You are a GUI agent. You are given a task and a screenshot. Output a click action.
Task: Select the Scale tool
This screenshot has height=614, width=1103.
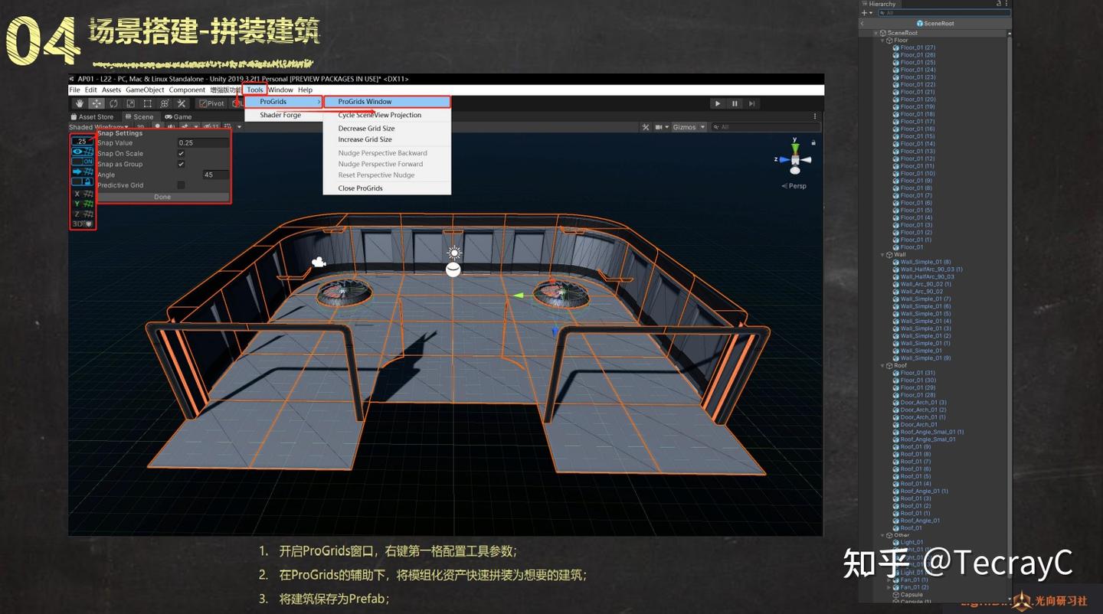pos(129,103)
